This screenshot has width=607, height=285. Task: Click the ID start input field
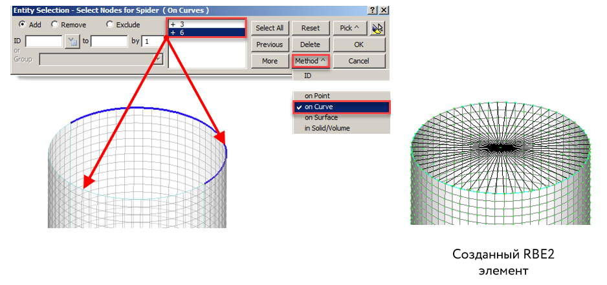(x=44, y=41)
